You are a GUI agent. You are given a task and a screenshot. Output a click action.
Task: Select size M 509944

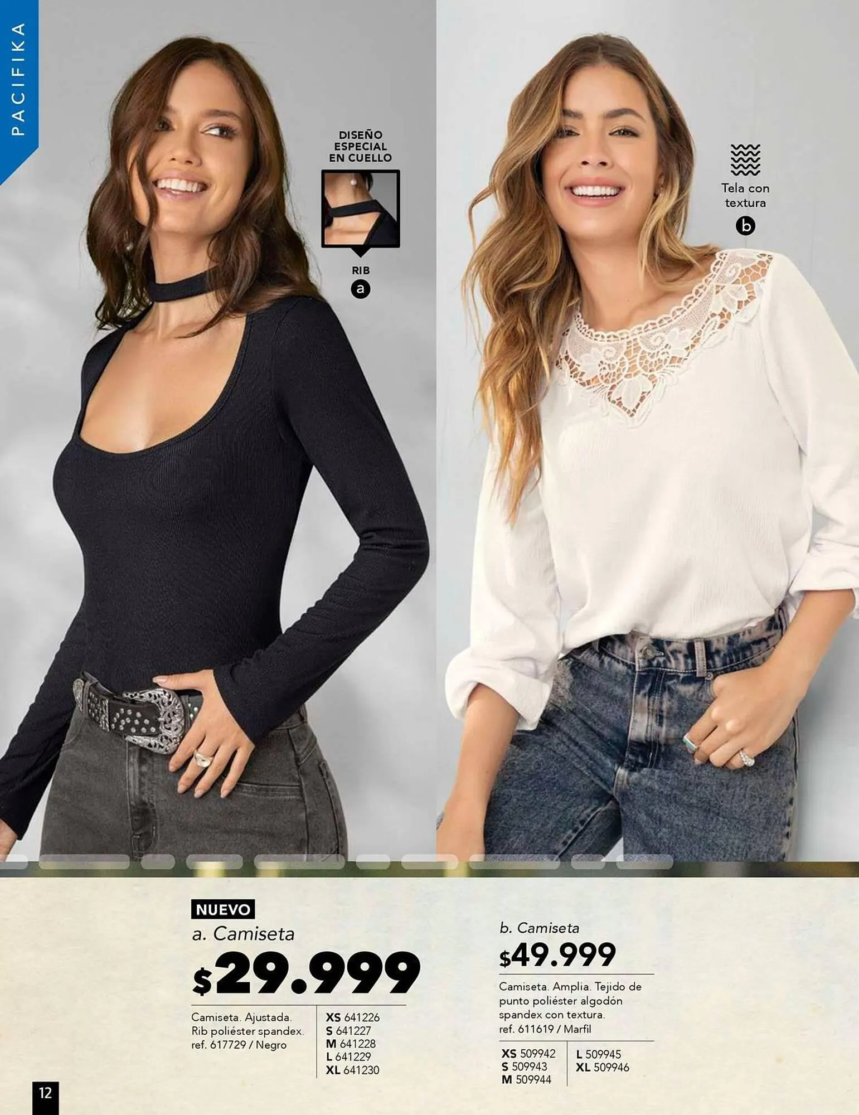(526, 1080)
